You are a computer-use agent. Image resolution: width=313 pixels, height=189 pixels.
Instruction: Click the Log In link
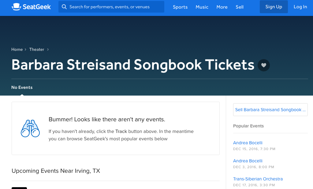click(x=300, y=7)
